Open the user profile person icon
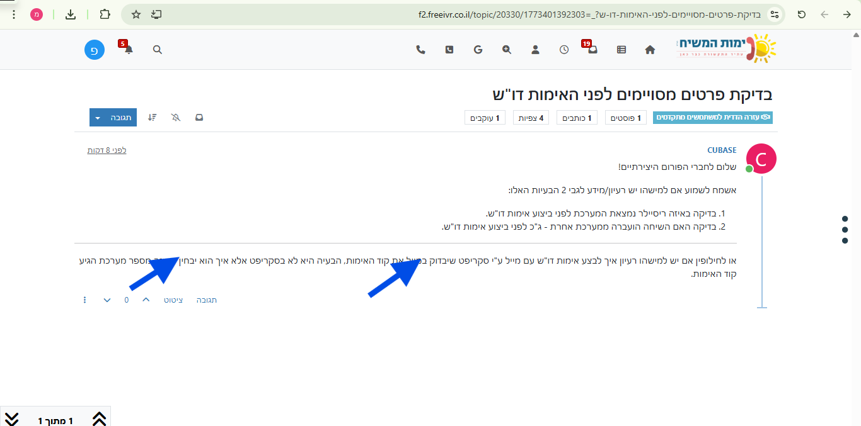The image size is (861, 426). point(535,49)
